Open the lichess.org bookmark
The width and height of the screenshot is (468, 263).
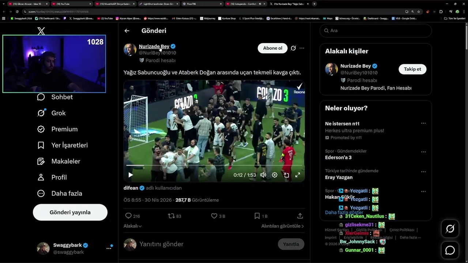[x=347, y=18]
